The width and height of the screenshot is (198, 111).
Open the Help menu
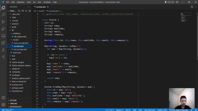tap(55, 2)
